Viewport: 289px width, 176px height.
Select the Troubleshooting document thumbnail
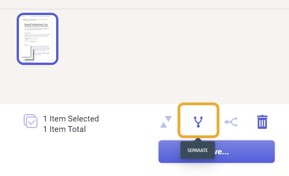pyautogui.click(x=38, y=39)
